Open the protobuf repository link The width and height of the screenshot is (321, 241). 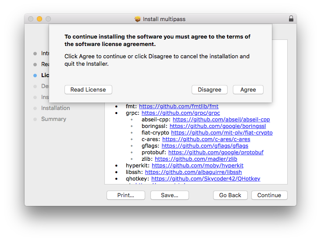(x=216, y=152)
